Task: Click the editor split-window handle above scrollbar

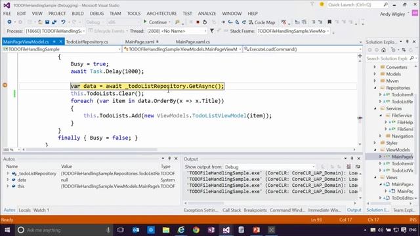Action: (360, 56)
